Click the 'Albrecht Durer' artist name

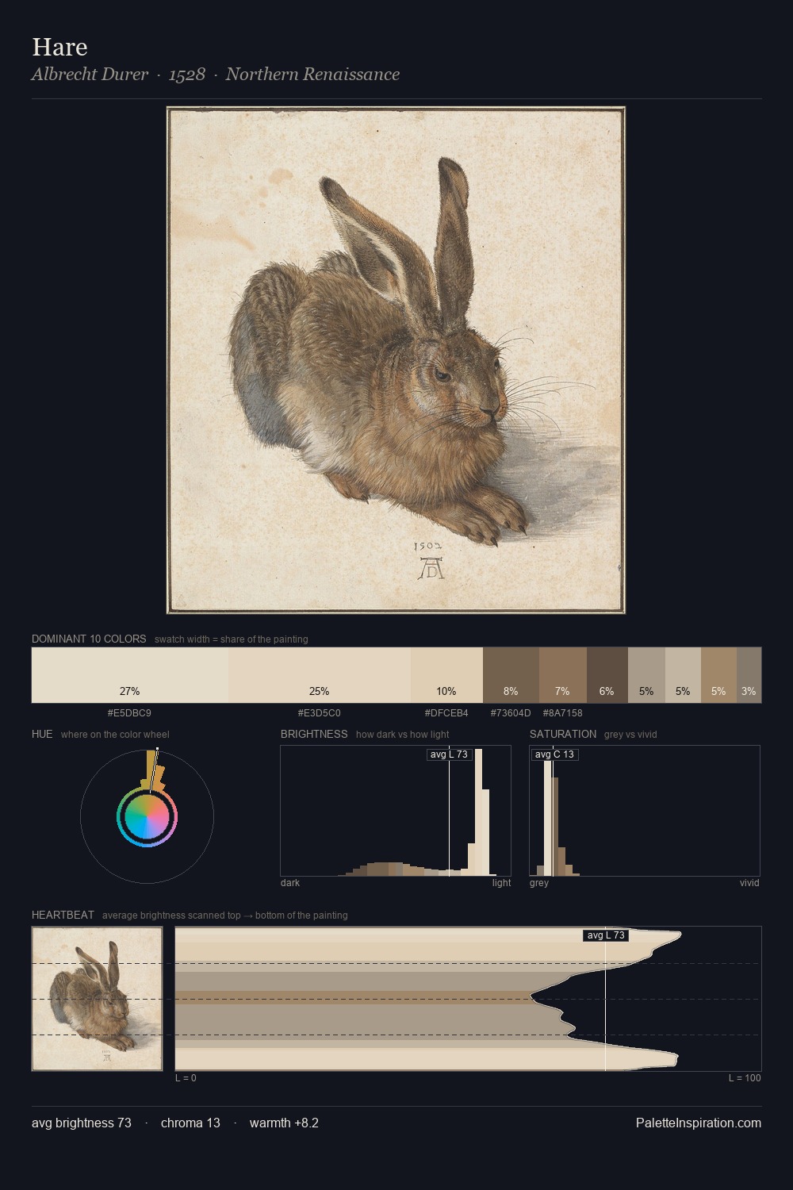(x=90, y=75)
